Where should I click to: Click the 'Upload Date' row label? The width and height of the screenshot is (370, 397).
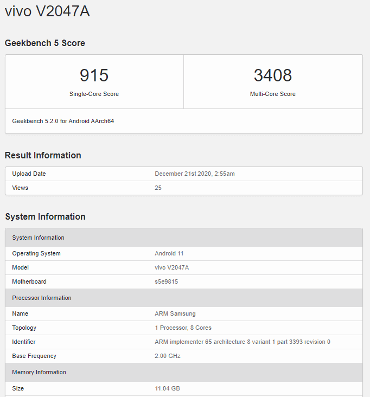[x=29, y=174]
